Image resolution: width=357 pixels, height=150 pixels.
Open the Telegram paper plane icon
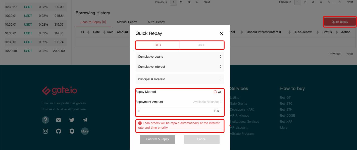point(85,120)
